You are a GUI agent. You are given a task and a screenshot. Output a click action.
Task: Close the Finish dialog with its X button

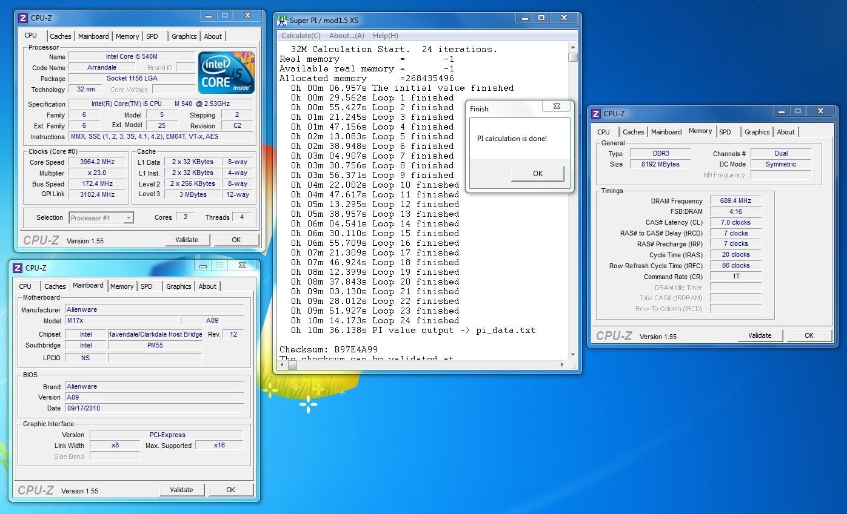pos(557,107)
